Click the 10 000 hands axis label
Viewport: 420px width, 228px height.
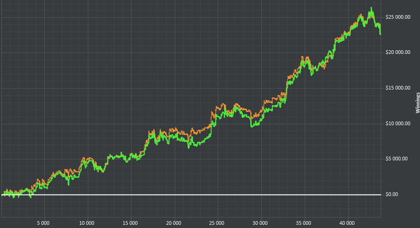tap(87, 223)
